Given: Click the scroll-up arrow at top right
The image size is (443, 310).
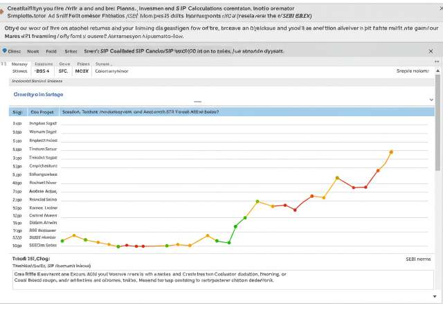Looking at the screenshot, I should [437, 62].
